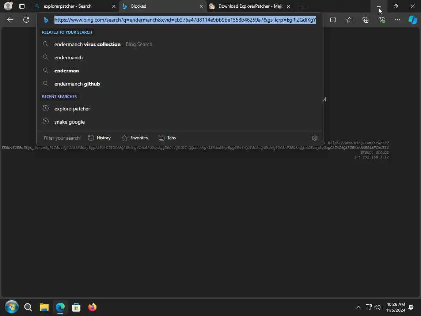Open Microsoft Store from taskbar
Screen dimensions: 421x316
(76, 307)
